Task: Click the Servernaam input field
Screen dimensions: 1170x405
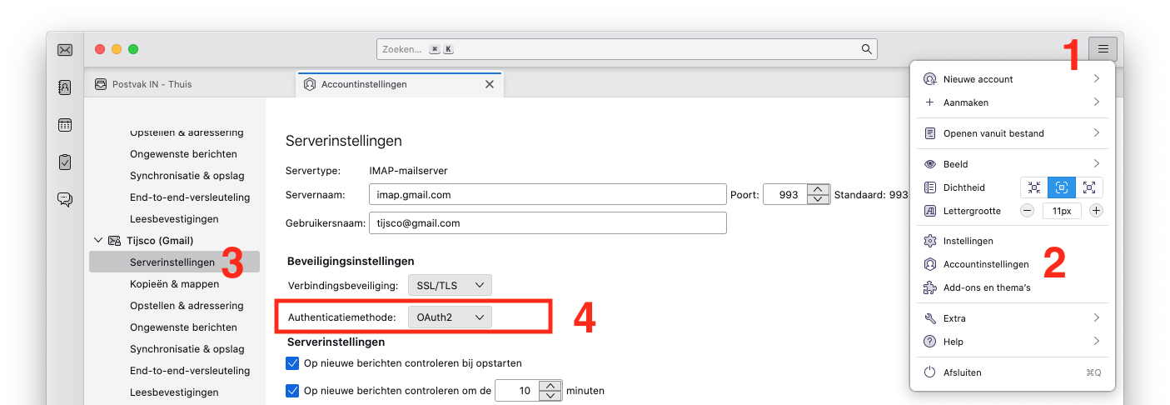Action: pos(547,195)
